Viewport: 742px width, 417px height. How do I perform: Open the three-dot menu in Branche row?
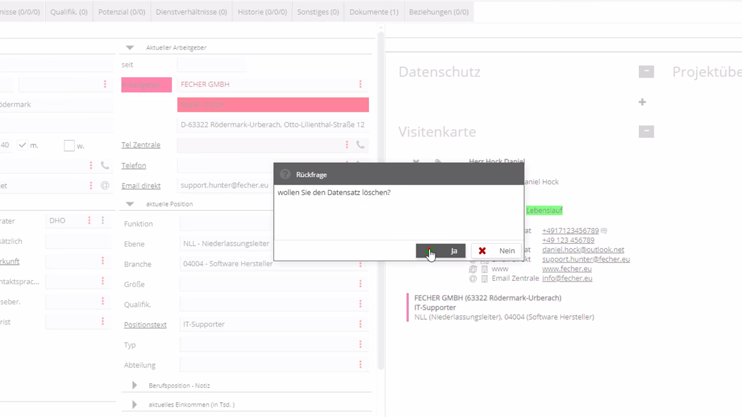click(x=360, y=265)
